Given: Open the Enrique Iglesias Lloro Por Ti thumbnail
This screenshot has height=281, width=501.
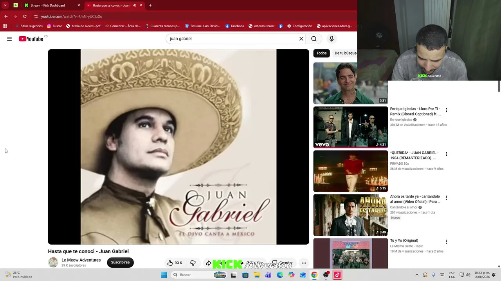Looking at the screenshot, I should click(x=351, y=127).
